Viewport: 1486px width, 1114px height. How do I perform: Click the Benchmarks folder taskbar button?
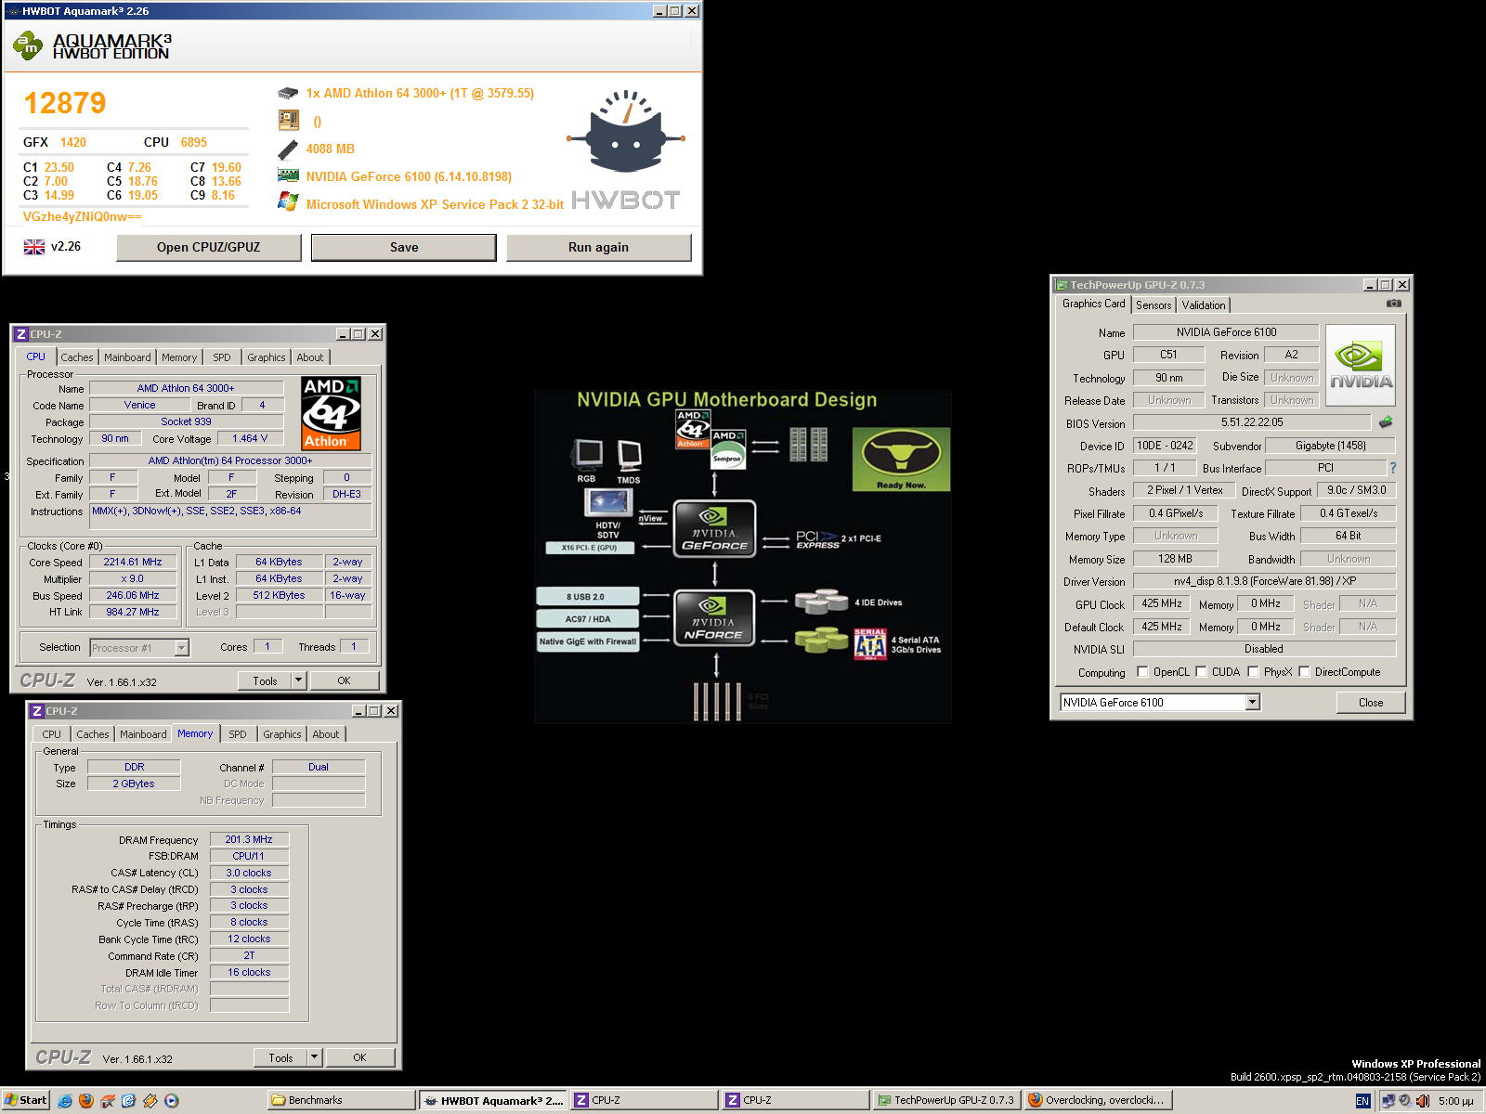341,1101
